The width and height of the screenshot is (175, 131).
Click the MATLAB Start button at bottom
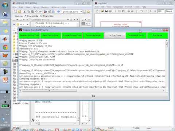click(17, 128)
